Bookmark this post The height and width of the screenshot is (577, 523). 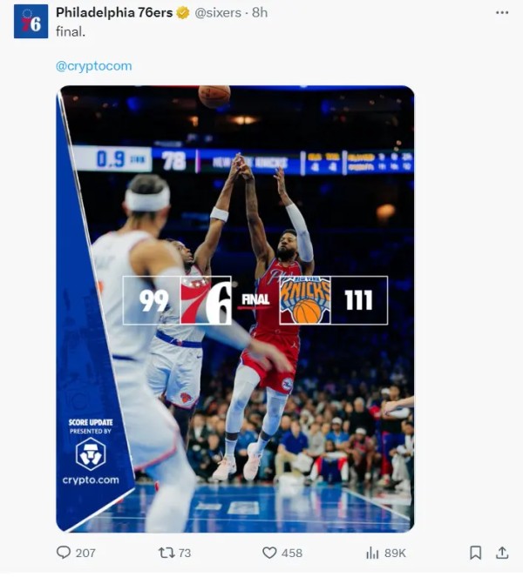(x=475, y=553)
